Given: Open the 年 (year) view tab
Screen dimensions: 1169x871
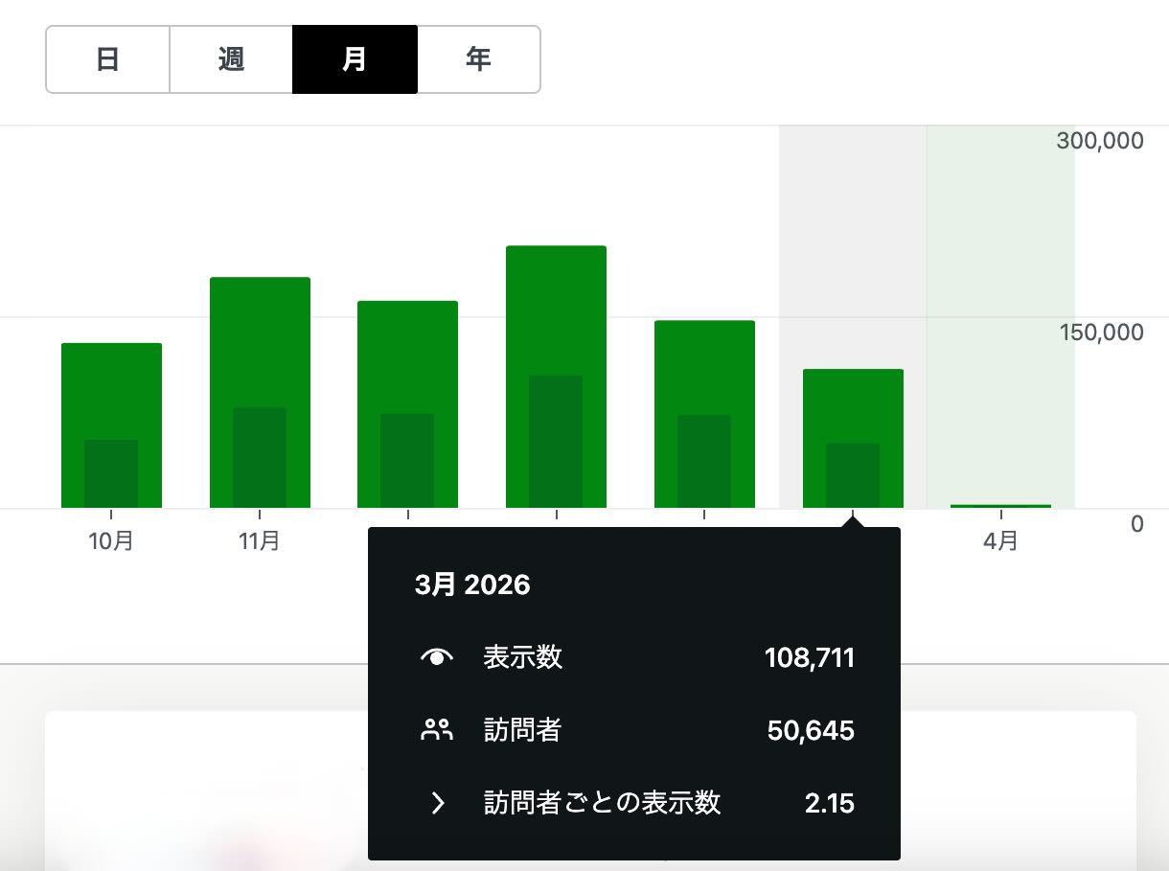Looking at the screenshot, I should pyautogui.click(x=478, y=59).
